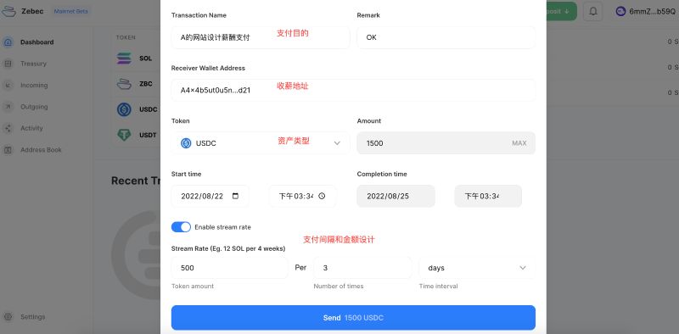Viewport: 679px width, 334px height.
Task: Open Treasury in the sidebar
Action: point(33,64)
